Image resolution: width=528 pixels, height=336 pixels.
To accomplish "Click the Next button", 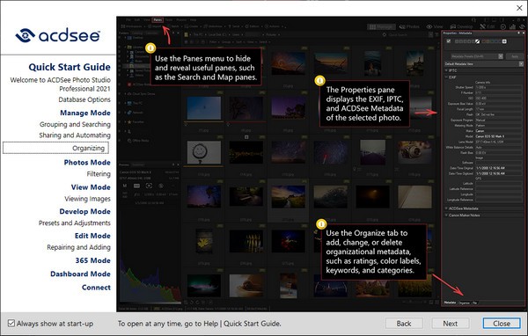I will [x=451, y=324].
